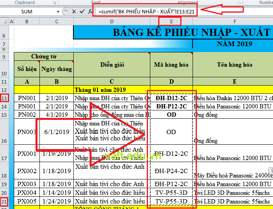Click the Enter checkmark formula button

pyautogui.click(x=82, y=12)
